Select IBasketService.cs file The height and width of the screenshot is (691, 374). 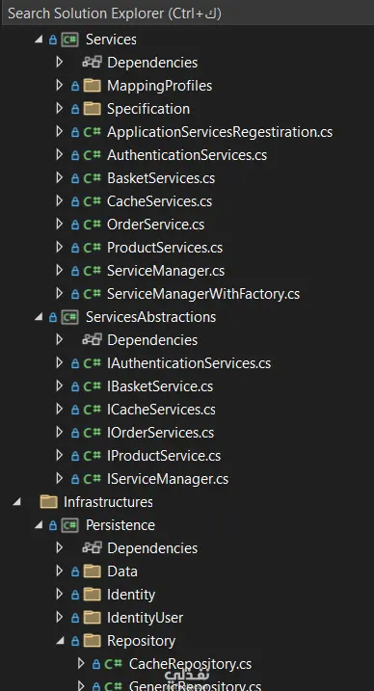160,386
